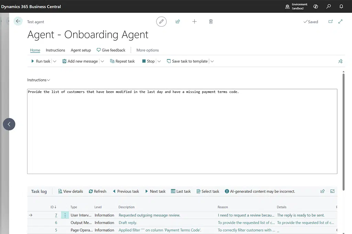Click the pencil edit icon

click(162, 22)
